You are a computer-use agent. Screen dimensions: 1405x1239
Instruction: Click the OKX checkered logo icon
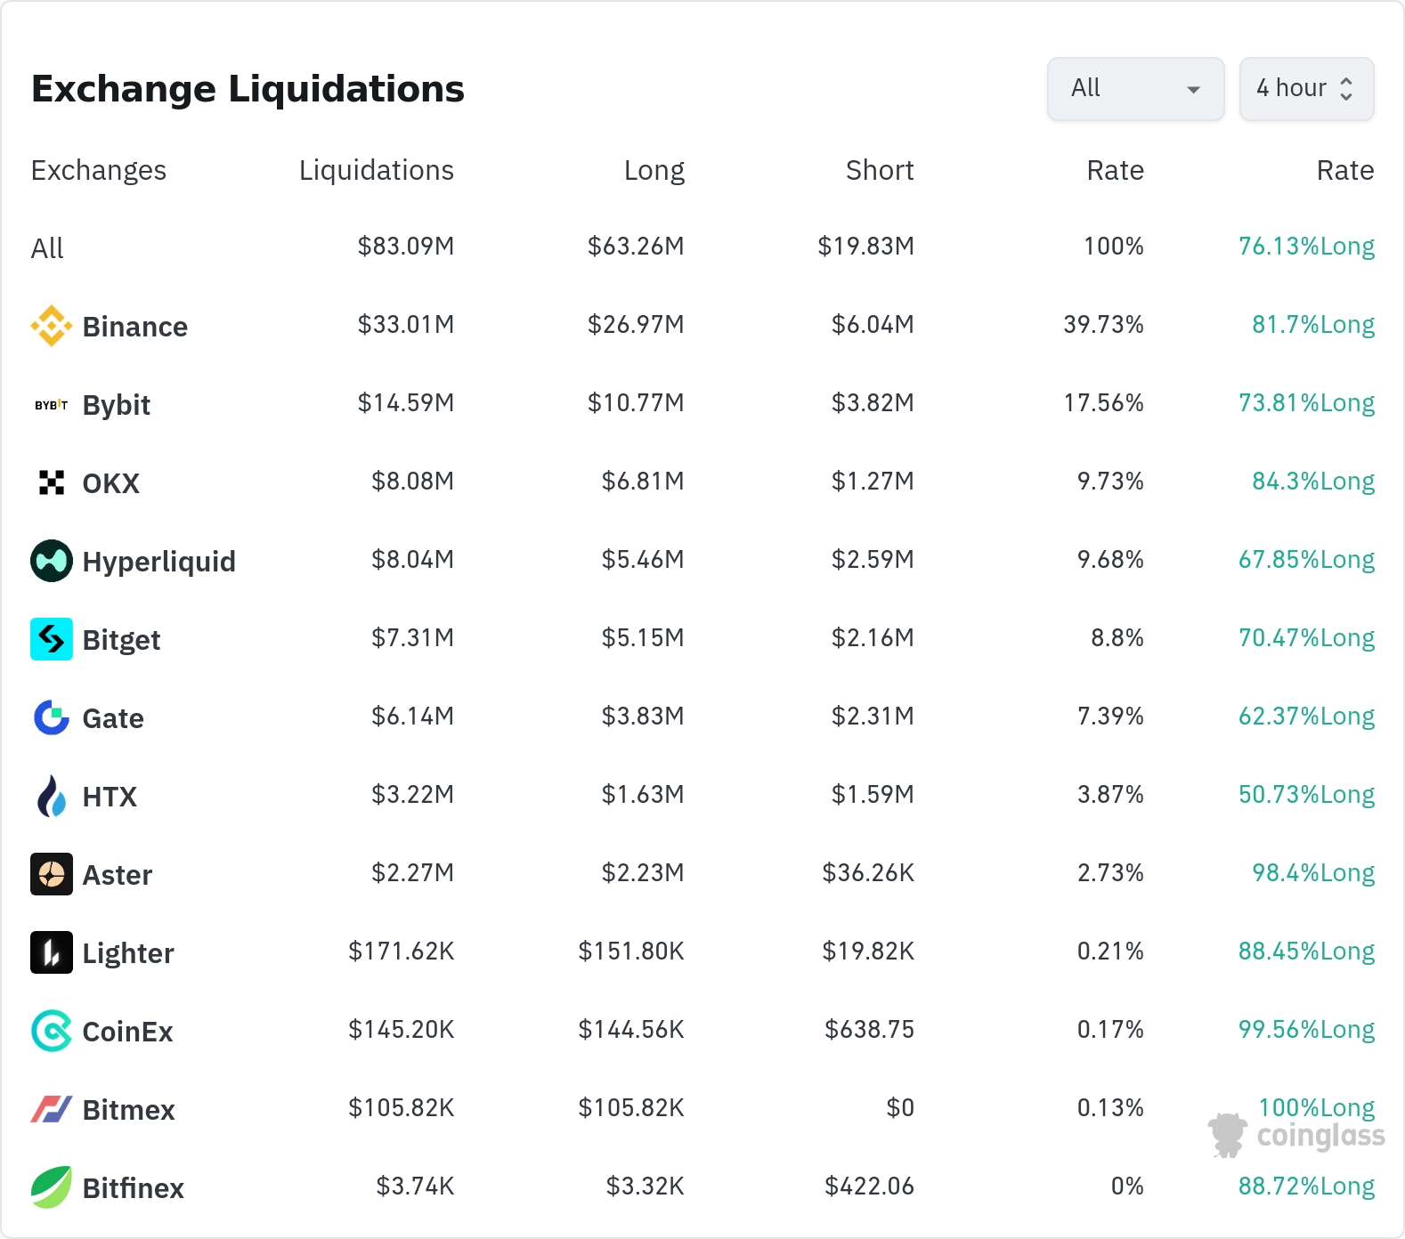tap(52, 482)
